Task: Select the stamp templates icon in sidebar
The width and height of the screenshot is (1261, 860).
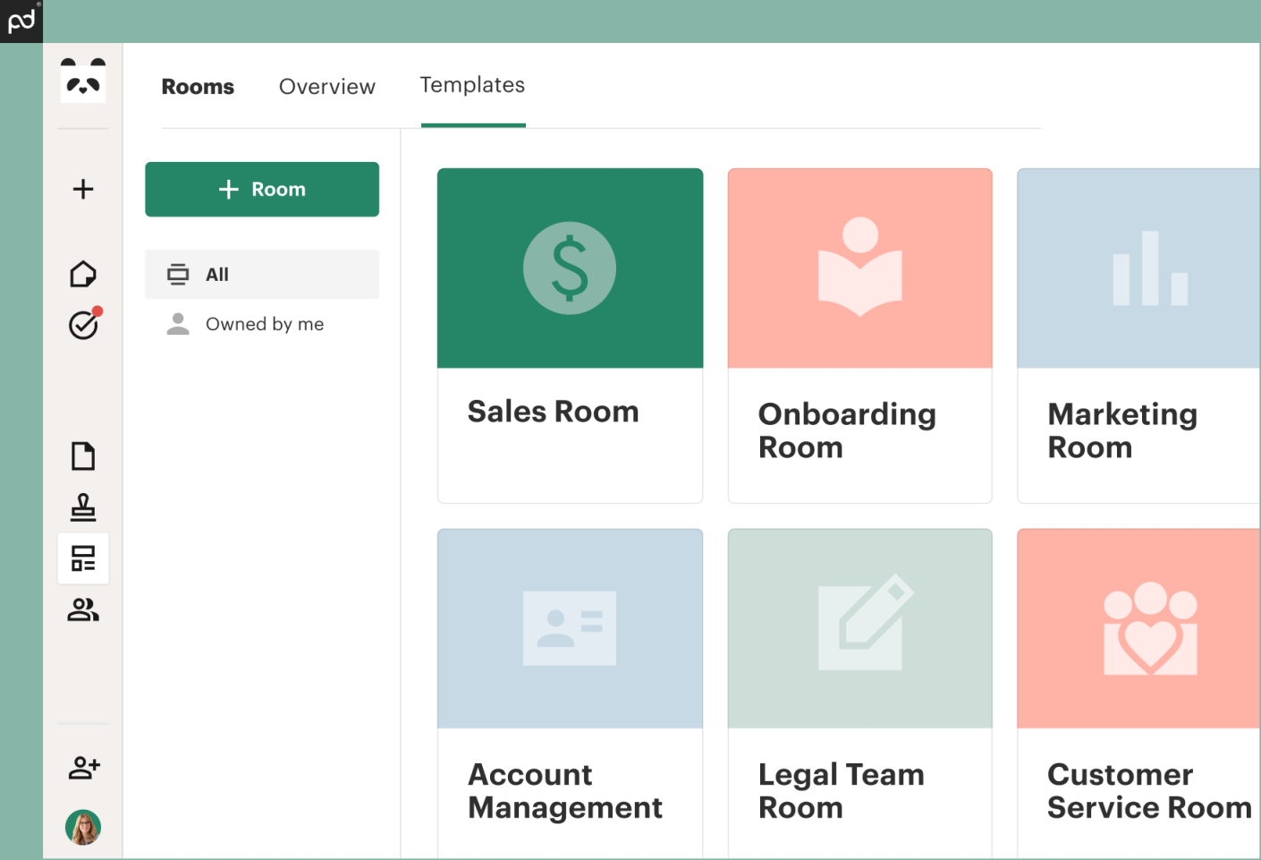Action: tap(83, 507)
